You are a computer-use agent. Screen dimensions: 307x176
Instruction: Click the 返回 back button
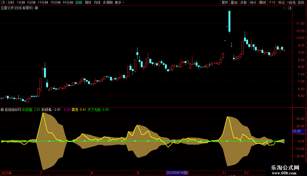pyautogui.click(x=301, y=2)
